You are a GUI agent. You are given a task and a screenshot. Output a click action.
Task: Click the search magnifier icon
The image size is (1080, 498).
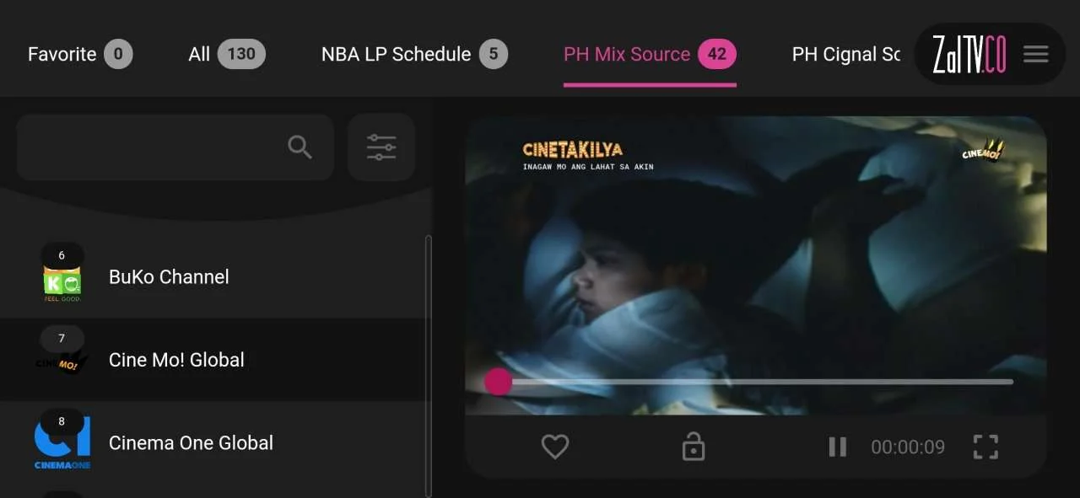300,147
